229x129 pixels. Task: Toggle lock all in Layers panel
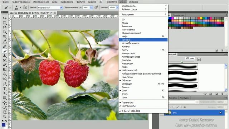(x=185, y=107)
